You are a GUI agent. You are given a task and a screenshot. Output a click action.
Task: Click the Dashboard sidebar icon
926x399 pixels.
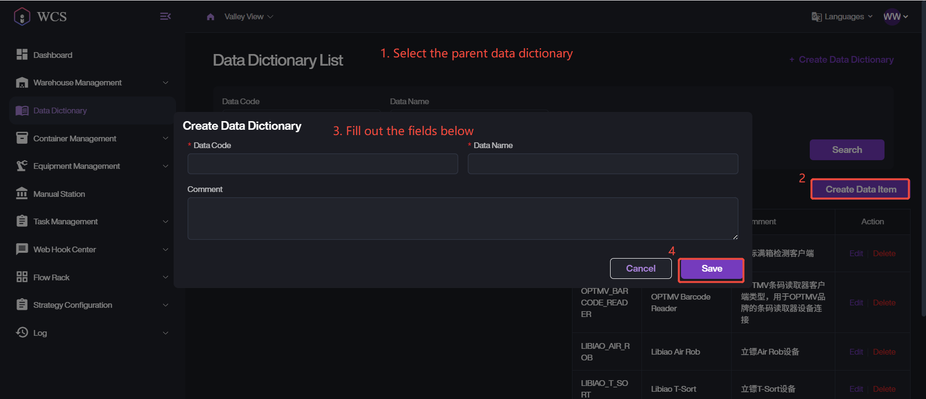point(22,55)
